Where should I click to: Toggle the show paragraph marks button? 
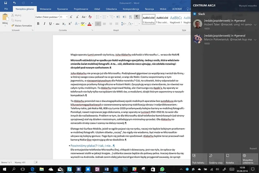(137, 17)
